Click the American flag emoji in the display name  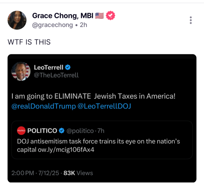tap(100, 15)
